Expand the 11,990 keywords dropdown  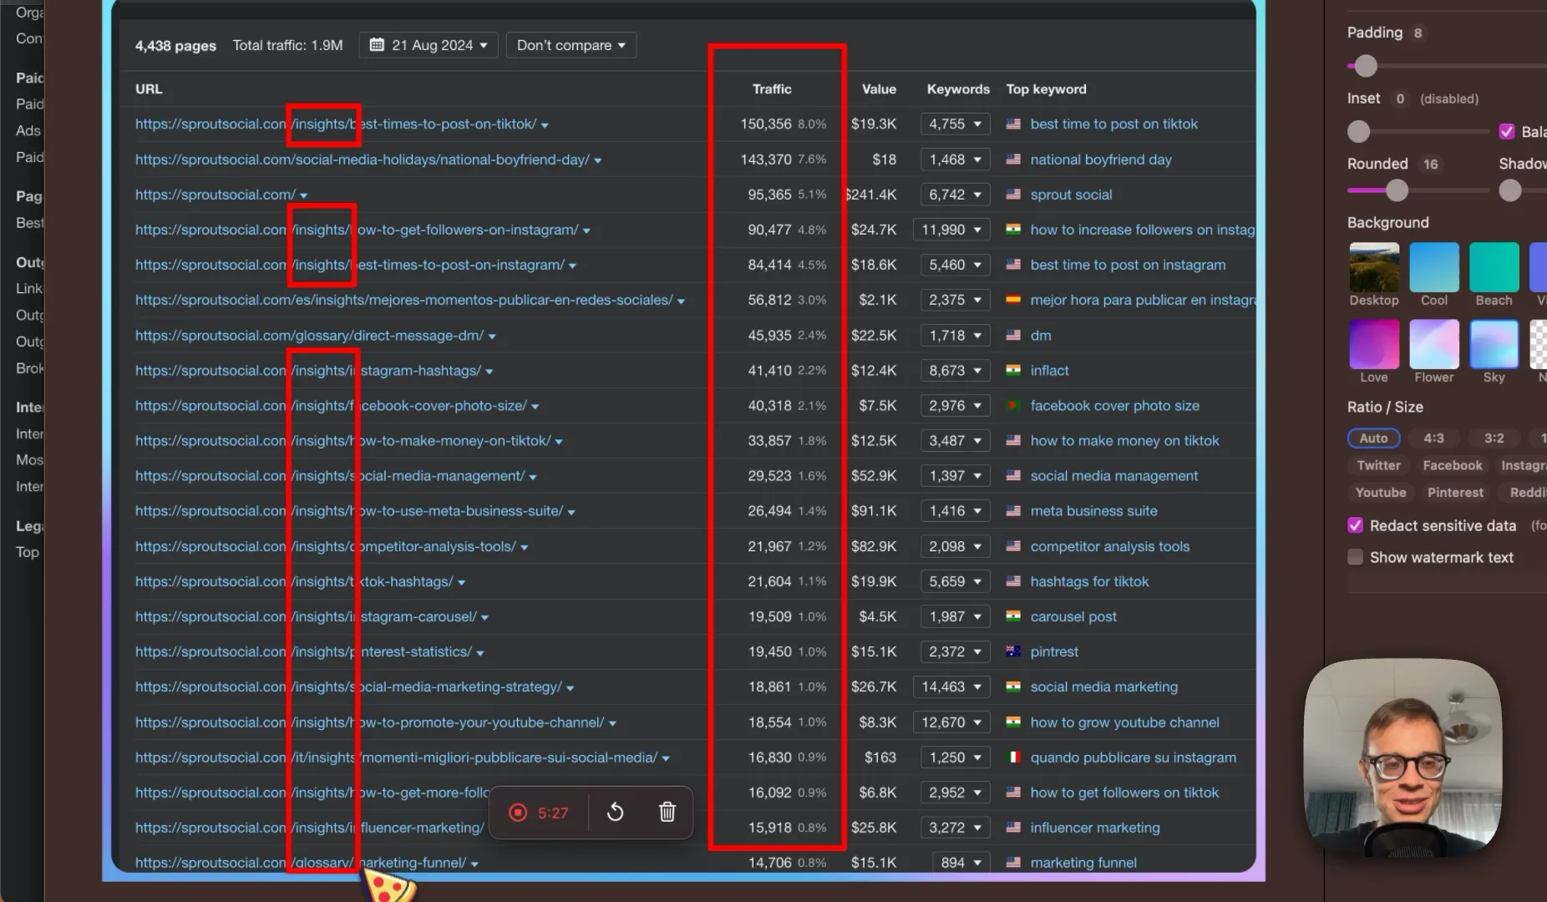coord(951,230)
